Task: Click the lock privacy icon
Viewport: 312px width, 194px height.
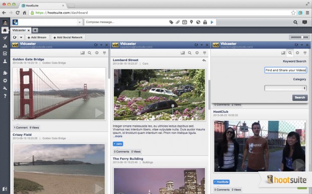Action: pyautogui.click(x=205, y=22)
